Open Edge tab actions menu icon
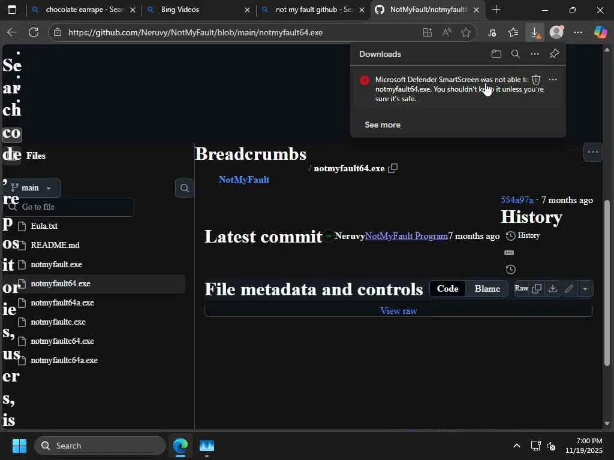This screenshot has width=614, height=460. point(12,10)
